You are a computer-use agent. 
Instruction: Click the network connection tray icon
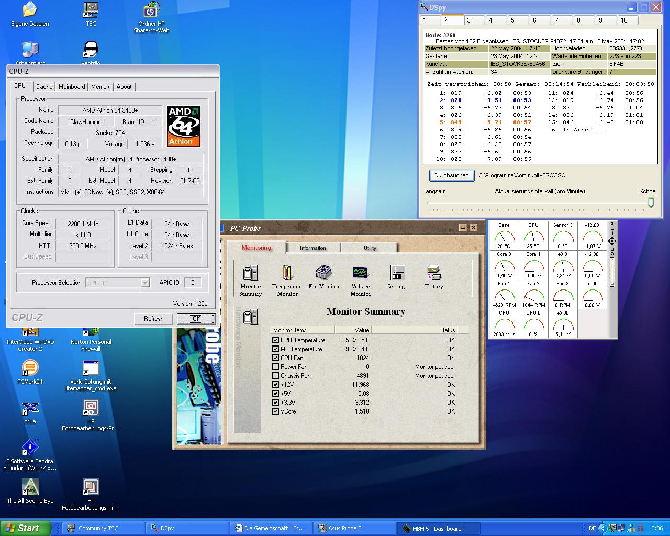621,528
